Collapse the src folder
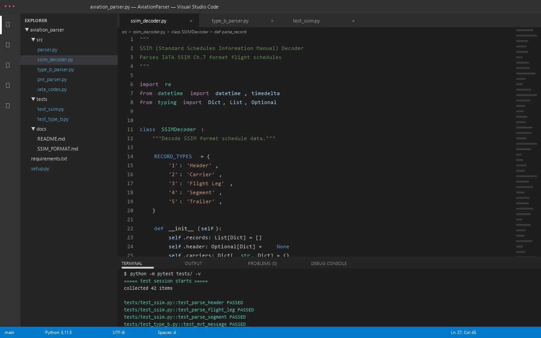The image size is (541, 338). tap(33, 40)
